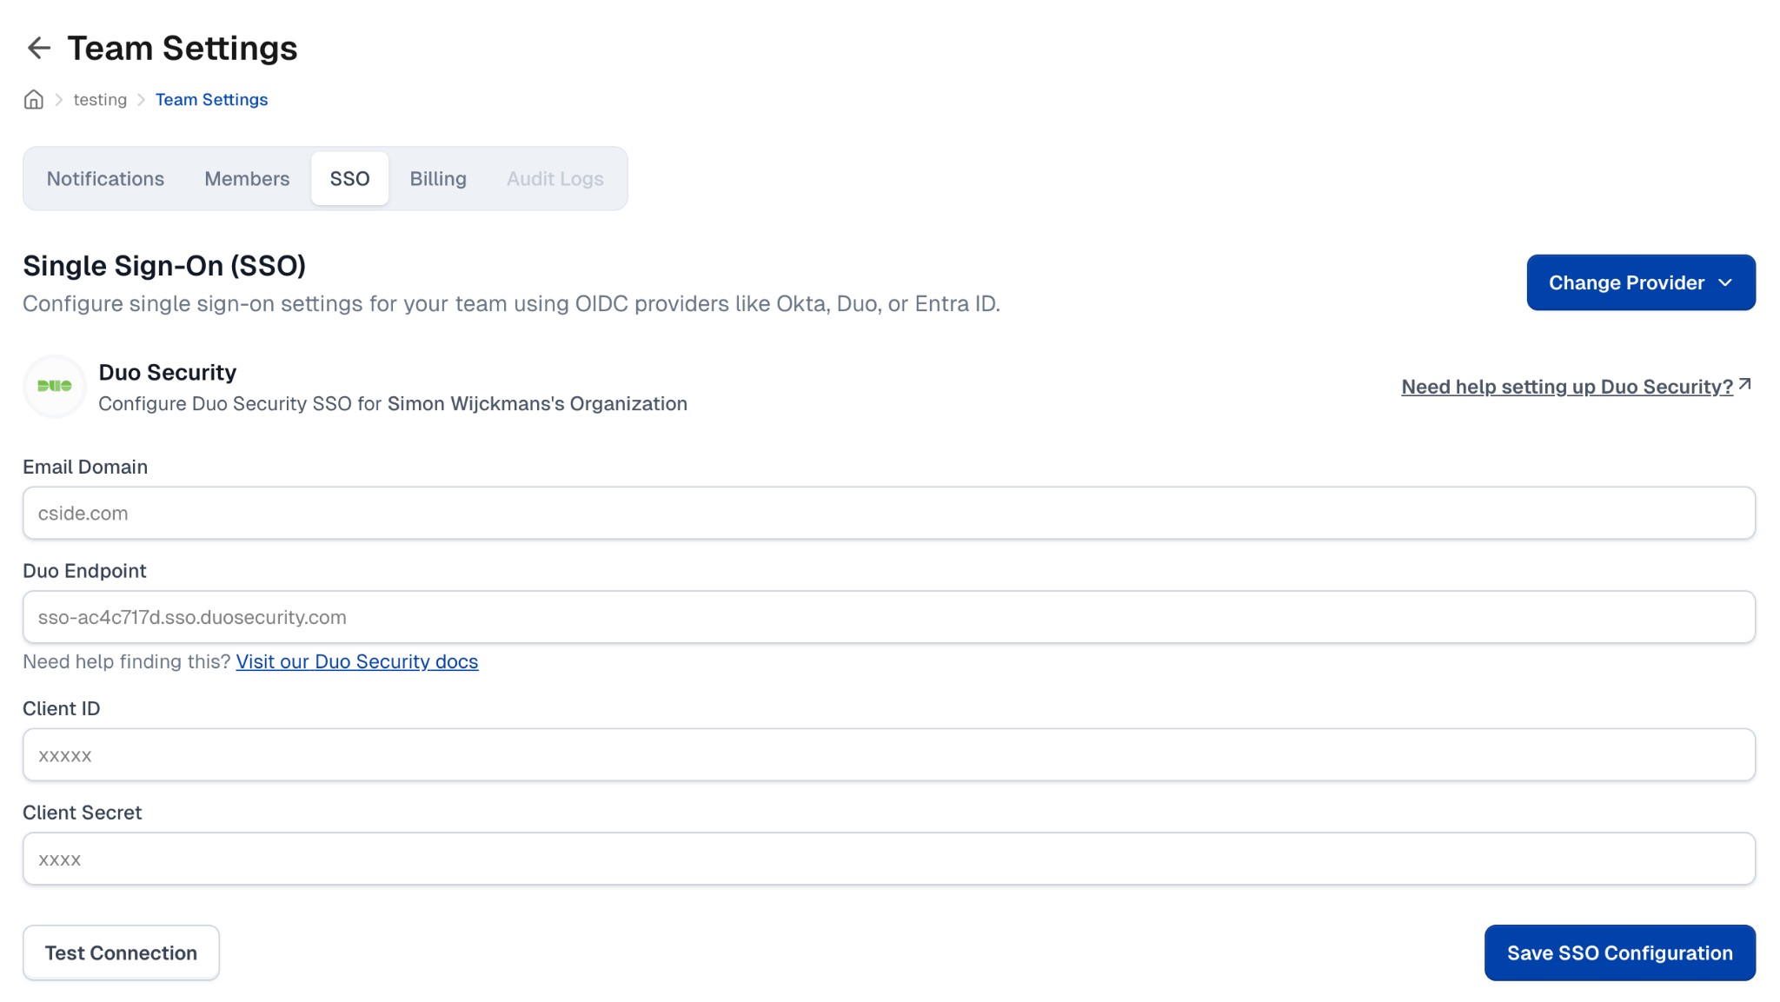Open the Billing tab

coord(438,178)
